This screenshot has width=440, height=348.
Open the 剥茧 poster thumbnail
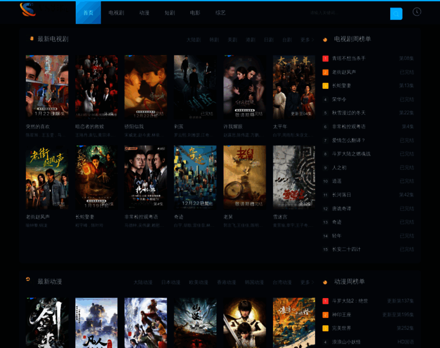[195, 86]
